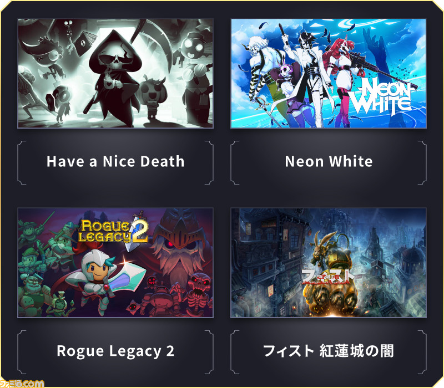Click the Famitsu.com watermark logo

(x=22, y=384)
